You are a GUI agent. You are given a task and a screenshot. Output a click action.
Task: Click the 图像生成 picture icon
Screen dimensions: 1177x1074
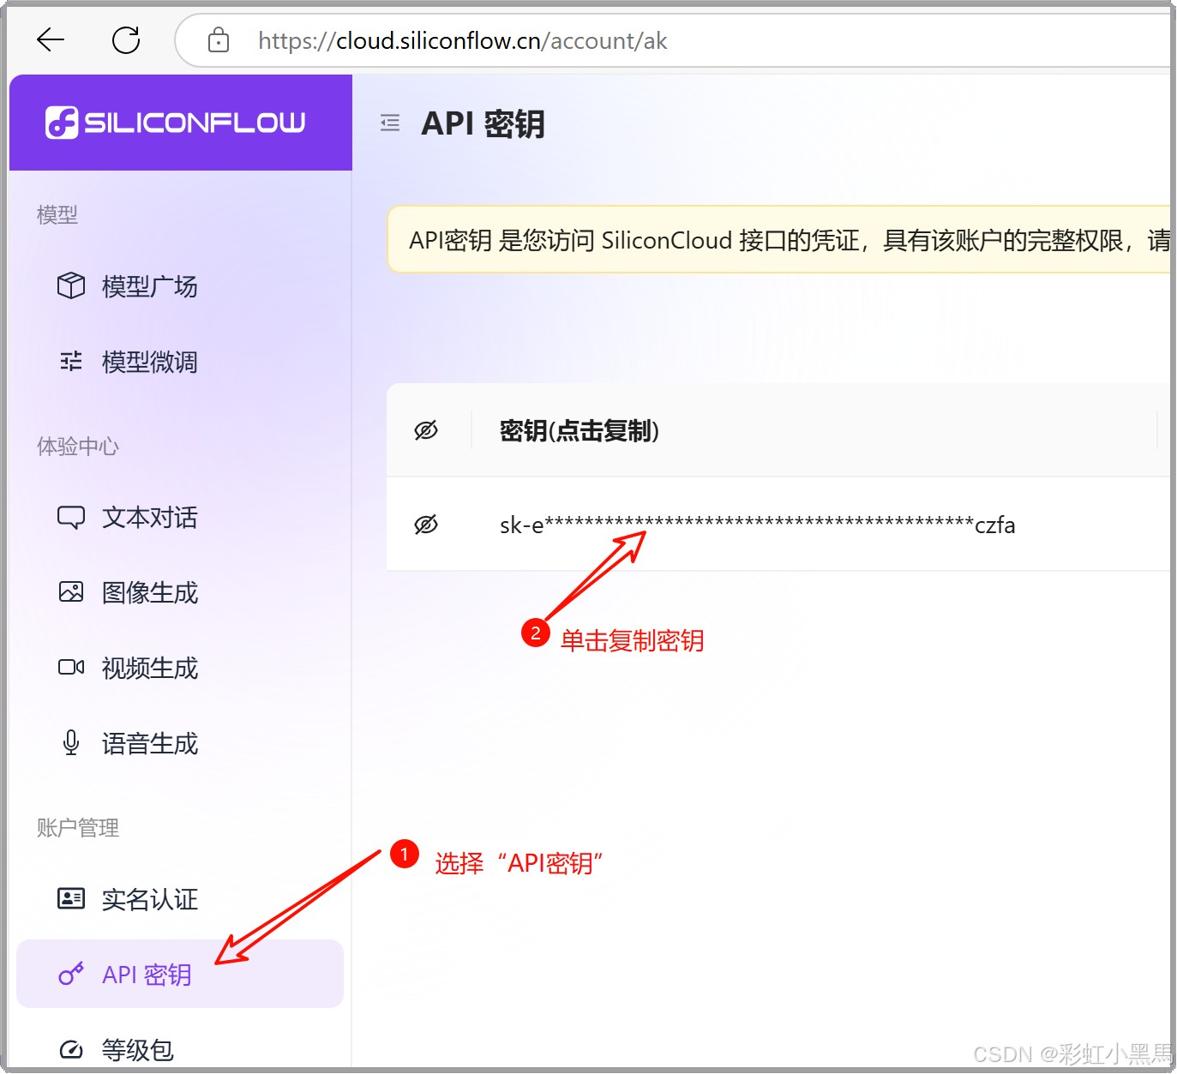[x=71, y=592]
